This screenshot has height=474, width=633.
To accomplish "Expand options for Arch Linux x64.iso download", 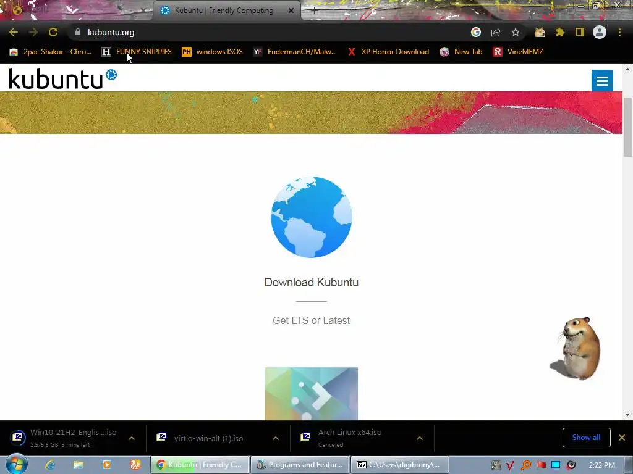I will [420, 438].
